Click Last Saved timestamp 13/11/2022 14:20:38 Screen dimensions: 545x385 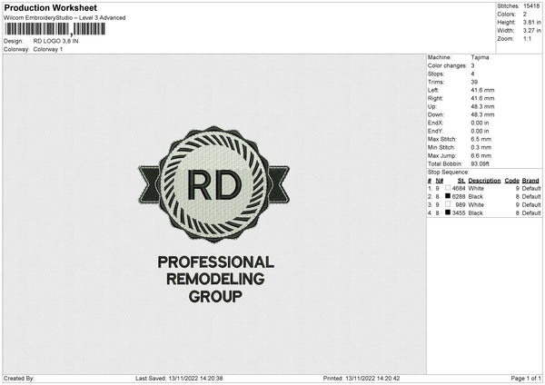[195, 379]
